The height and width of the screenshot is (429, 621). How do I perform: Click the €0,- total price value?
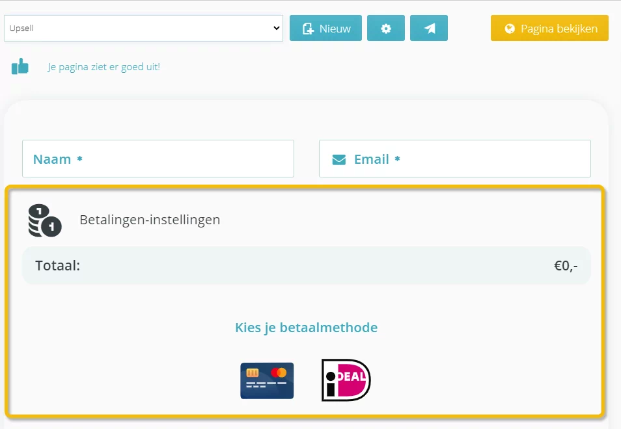tap(566, 266)
